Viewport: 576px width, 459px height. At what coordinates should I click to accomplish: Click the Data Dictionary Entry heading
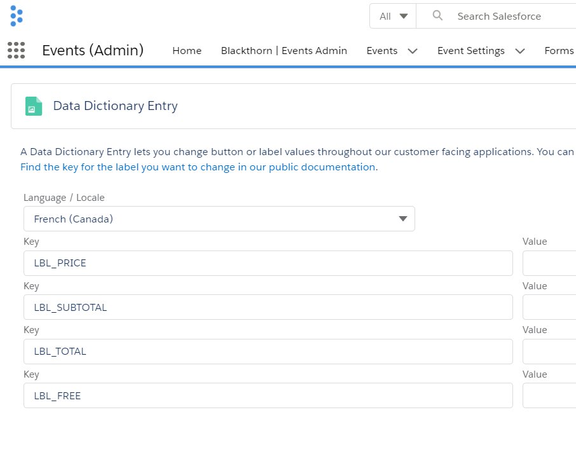coord(115,106)
